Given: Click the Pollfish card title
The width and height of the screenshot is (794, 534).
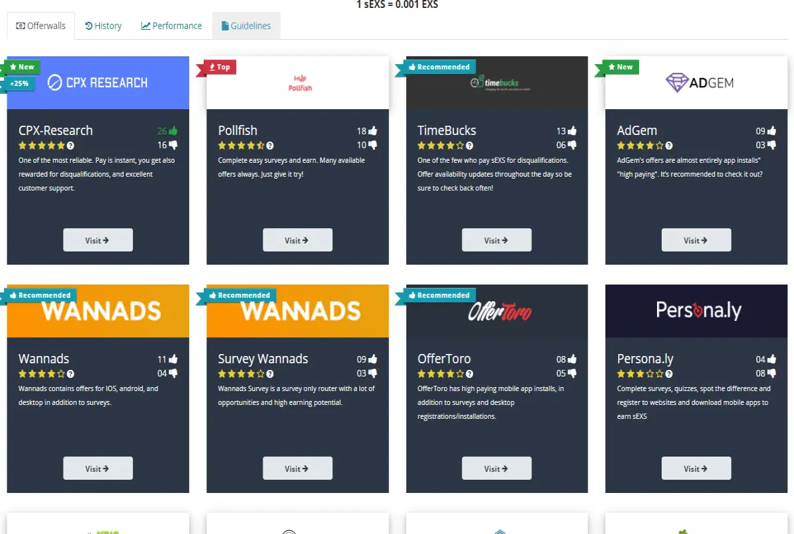Looking at the screenshot, I should tap(238, 130).
